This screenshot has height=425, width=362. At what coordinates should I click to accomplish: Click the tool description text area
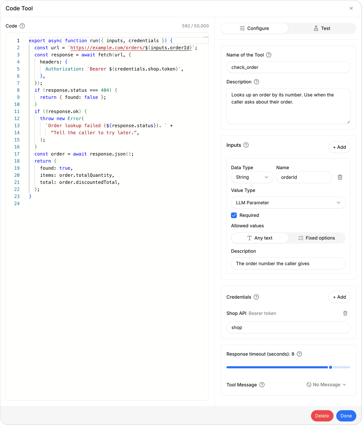click(x=288, y=106)
